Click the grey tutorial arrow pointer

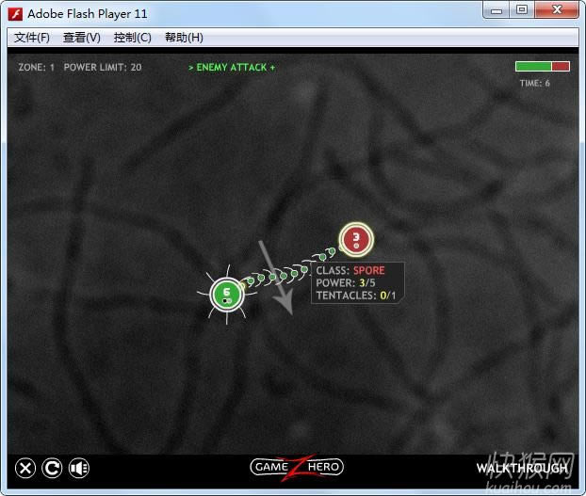[275, 277]
